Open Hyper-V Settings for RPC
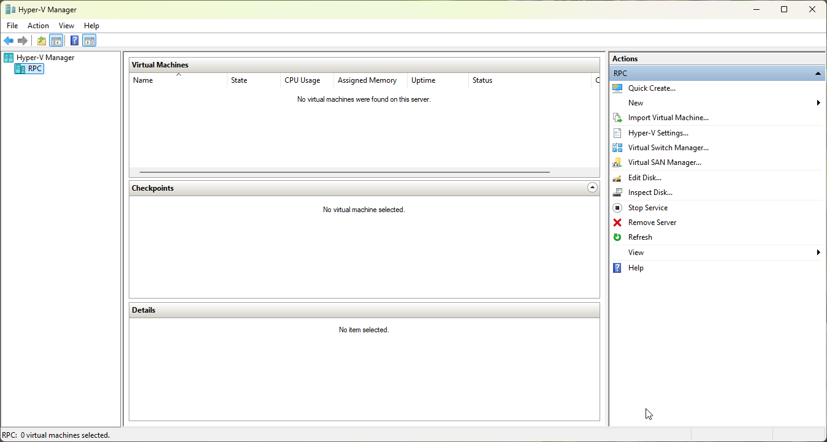Image resolution: width=827 pixels, height=442 pixels. [658, 132]
